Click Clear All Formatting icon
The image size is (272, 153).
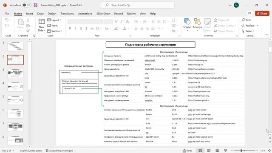tap(127, 22)
